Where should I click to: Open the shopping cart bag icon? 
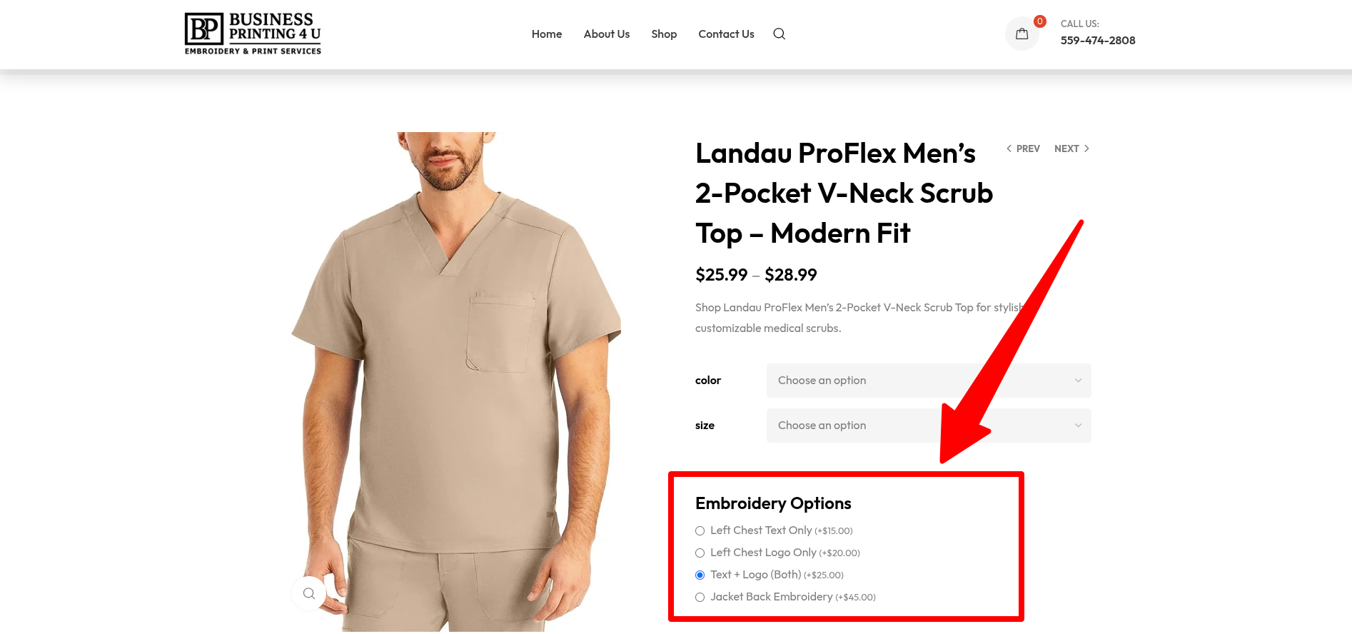click(1022, 34)
